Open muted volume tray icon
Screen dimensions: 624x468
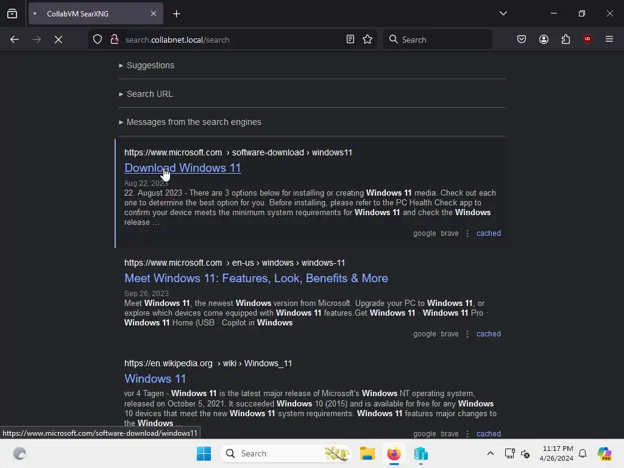pos(525,453)
